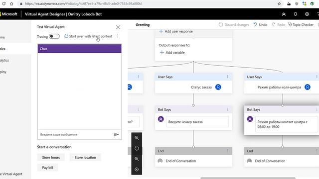Open the Topic Checker
This screenshot has height=179, width=319.
[x=301, y=25]
